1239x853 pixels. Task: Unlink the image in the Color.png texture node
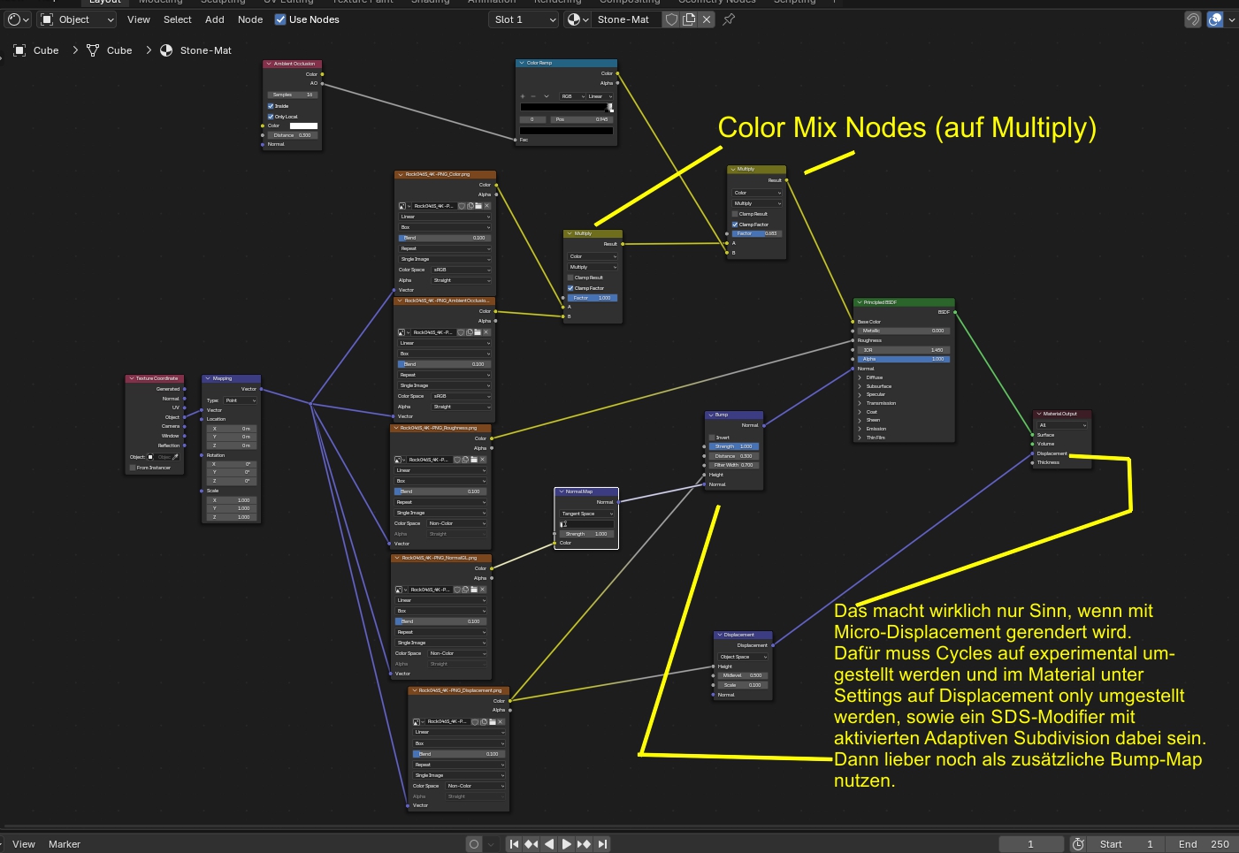click(487, 206)
